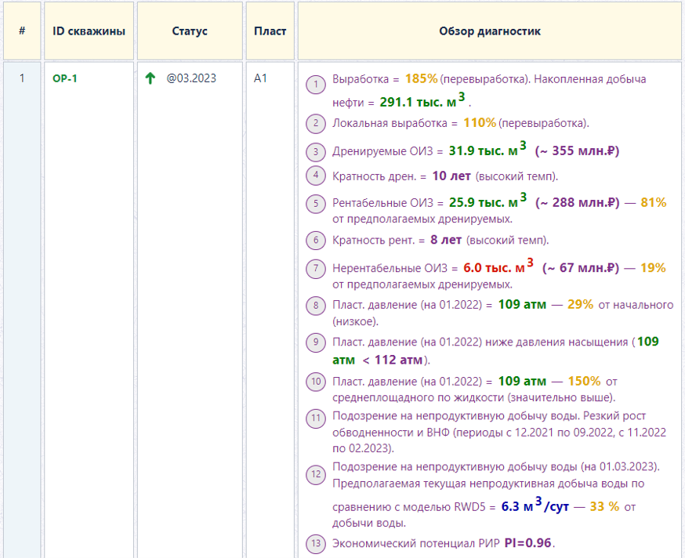
Task: Click the 291.1 тыс. м3 value
Action: [422, 101]
